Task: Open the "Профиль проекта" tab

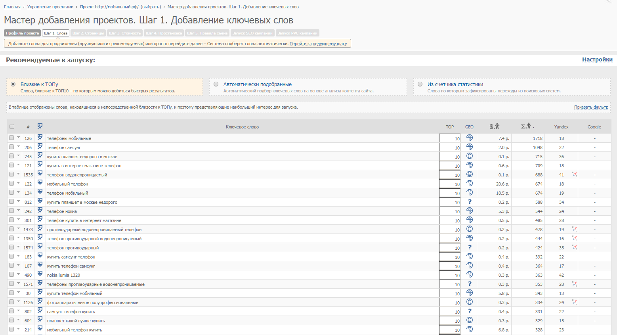Action: [x=23, y=33]
